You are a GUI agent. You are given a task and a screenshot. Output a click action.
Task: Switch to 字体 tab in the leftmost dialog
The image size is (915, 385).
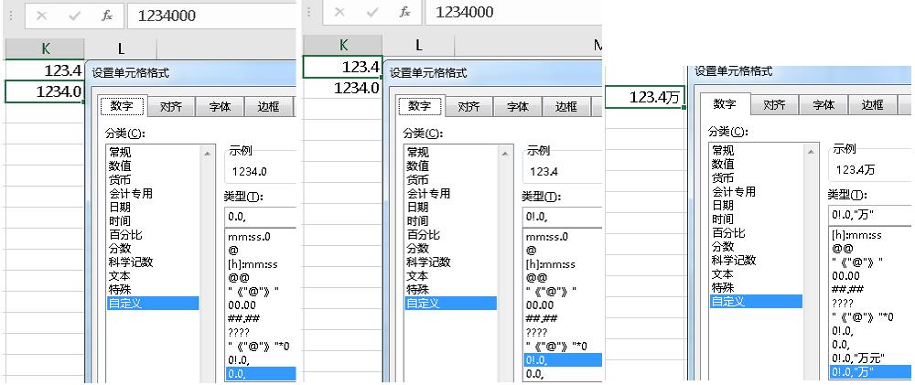pos(220,107)
